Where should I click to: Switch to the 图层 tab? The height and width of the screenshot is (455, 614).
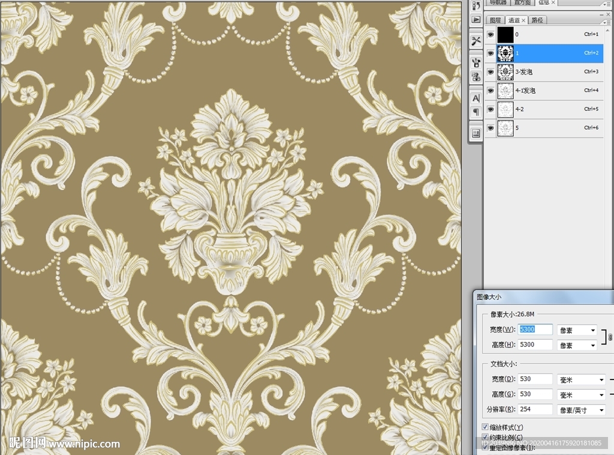point(495,20)
